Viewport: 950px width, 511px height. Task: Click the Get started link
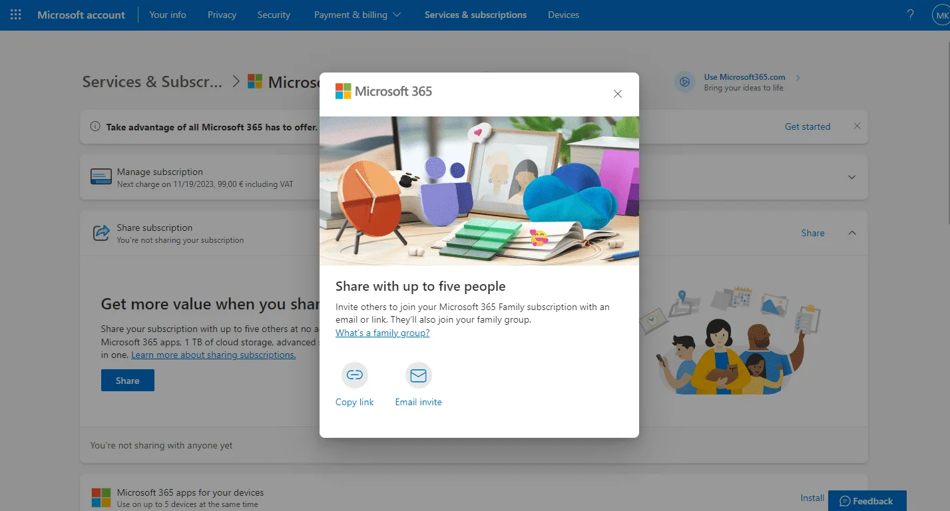(x=808, y=126)
